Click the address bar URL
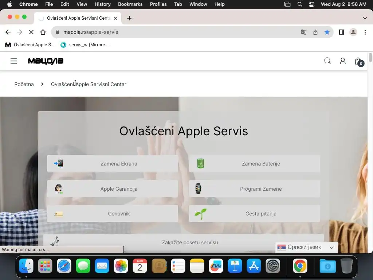Image resolution: width=373 pixels, height=280 pixels. (x=91, y=32)
